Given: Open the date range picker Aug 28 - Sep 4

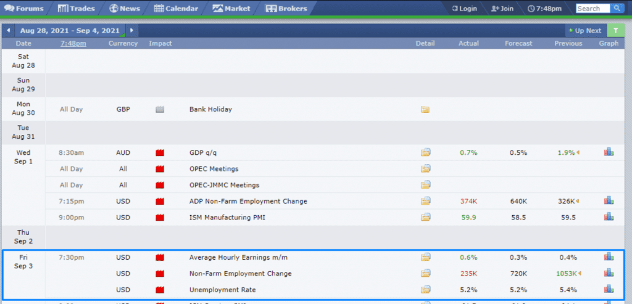Looking at the screenshot, I should click(x=70, y=30).
